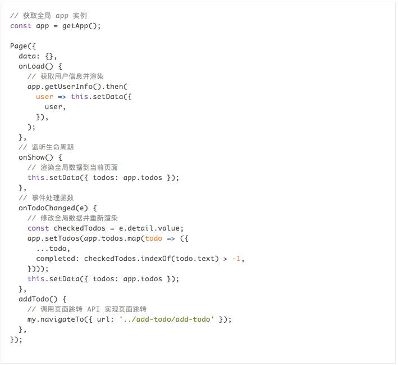This screenshot has height=365, width=398.
Task: Click the comment '// 监听生命周期'
Action: click(x=46, y=147)
